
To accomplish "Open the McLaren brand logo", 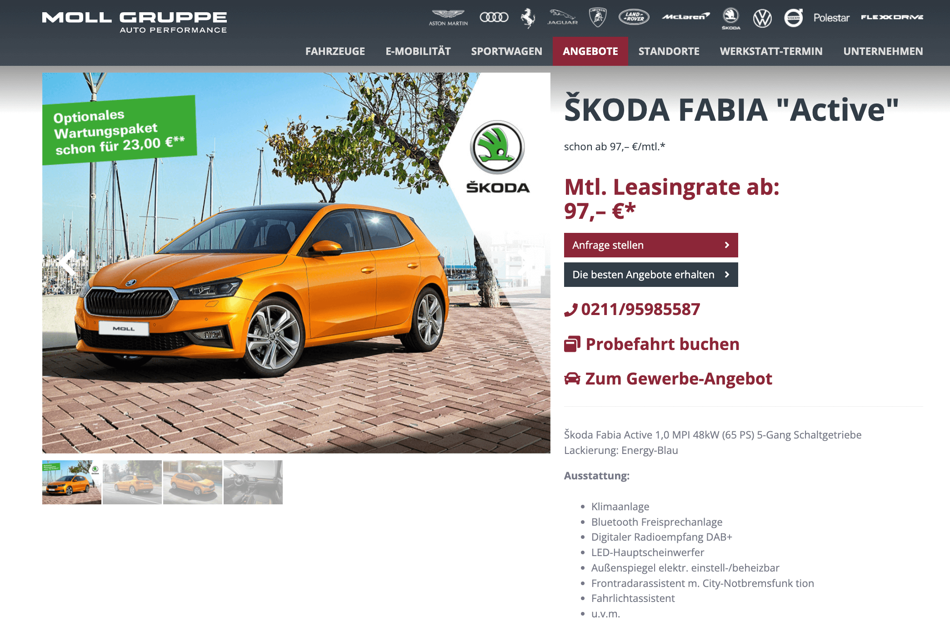I will [x=685, y=17].
